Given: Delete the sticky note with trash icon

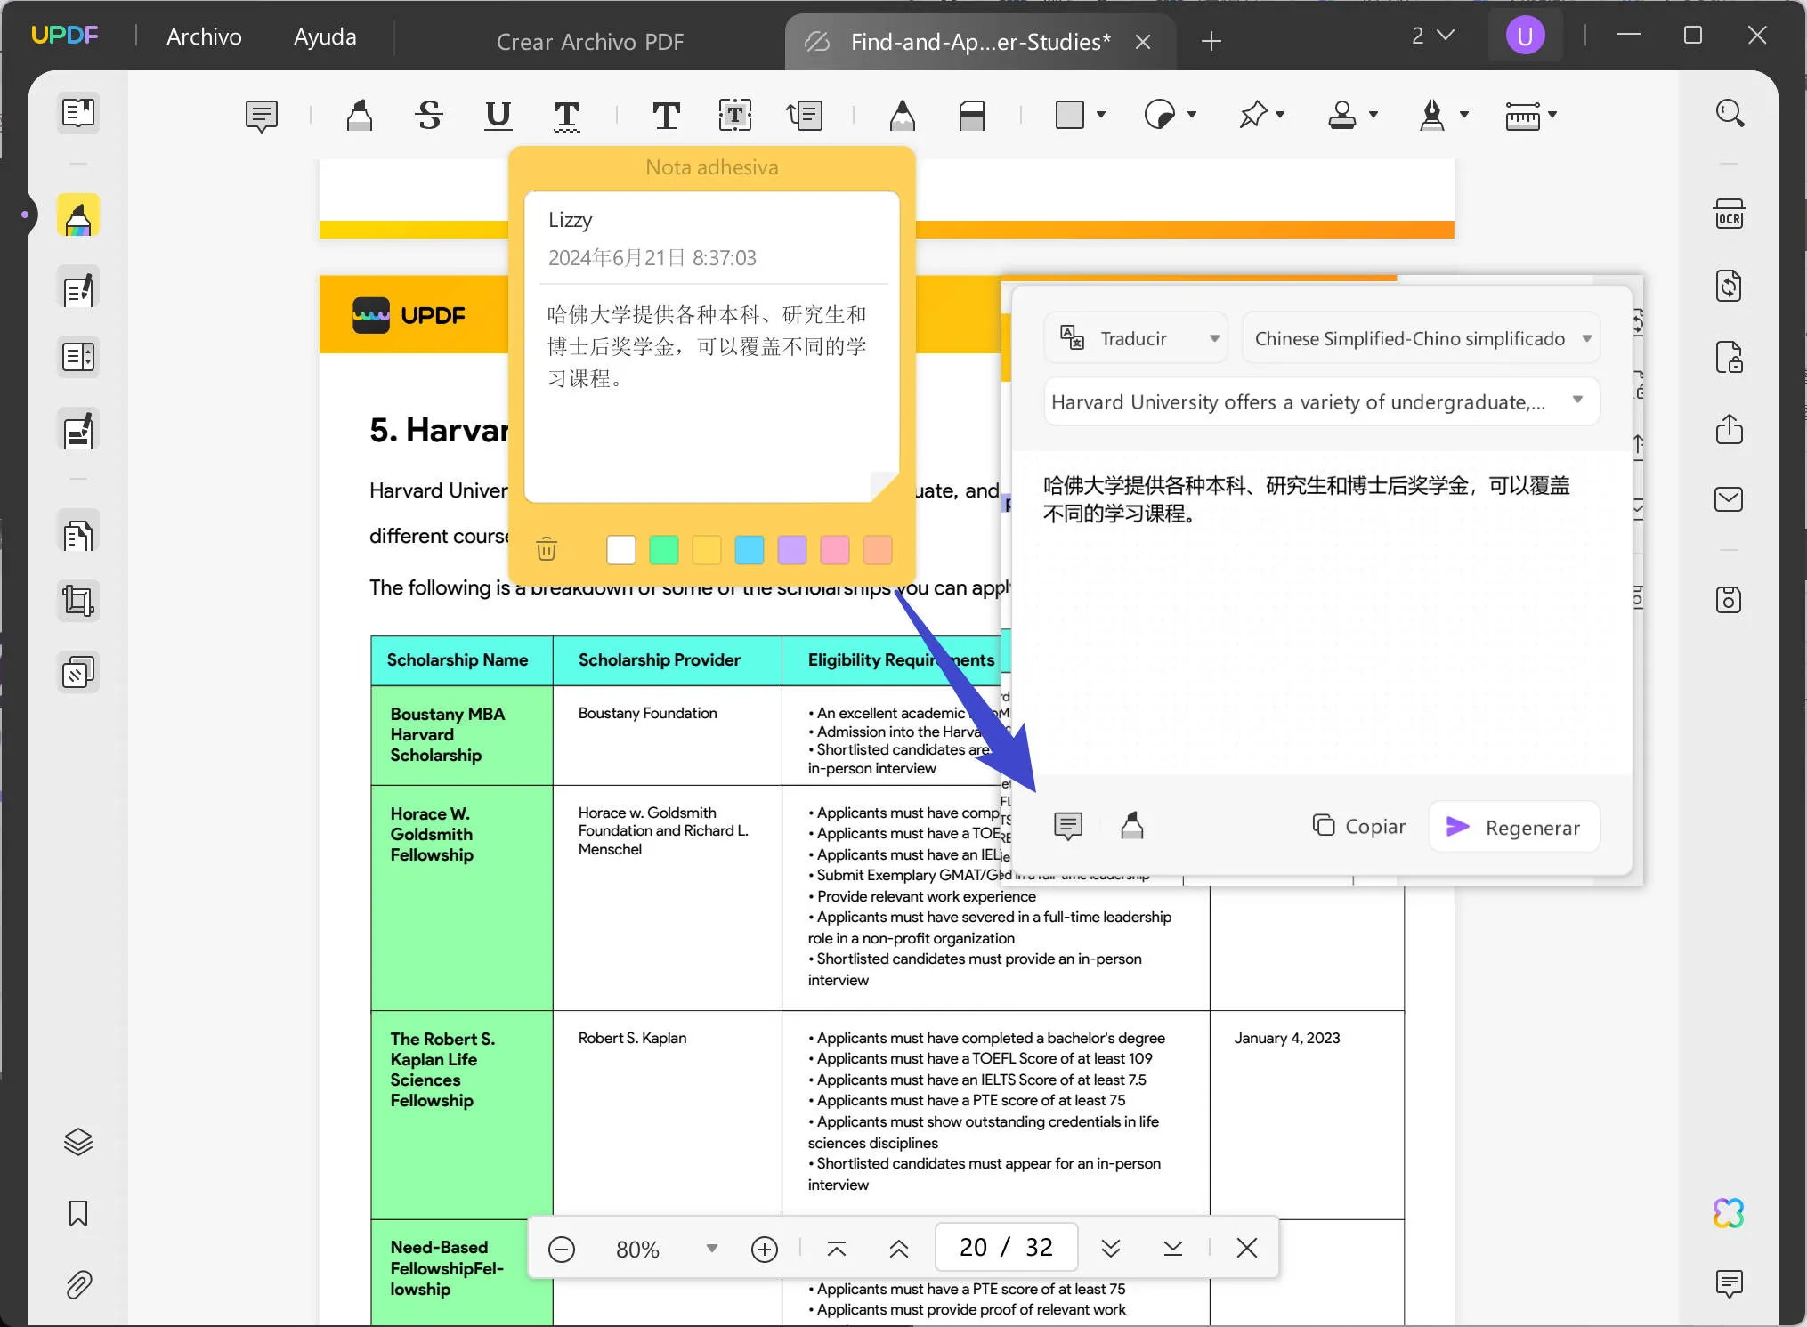Looking at the screenshot, I should tap(547, 549).
